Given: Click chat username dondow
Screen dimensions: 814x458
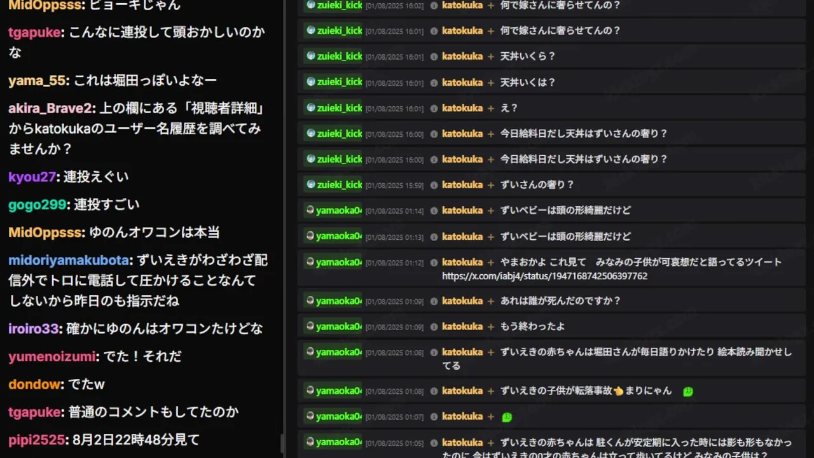Looking at the screenshot, I should [34, 384].
